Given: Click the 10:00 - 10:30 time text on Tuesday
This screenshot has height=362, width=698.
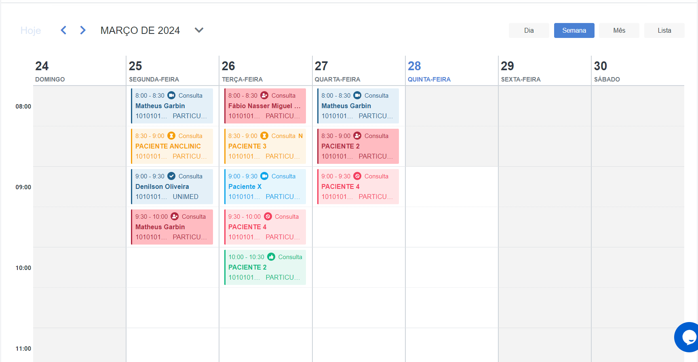Looking at the screenshot, I should click(246, 257).
